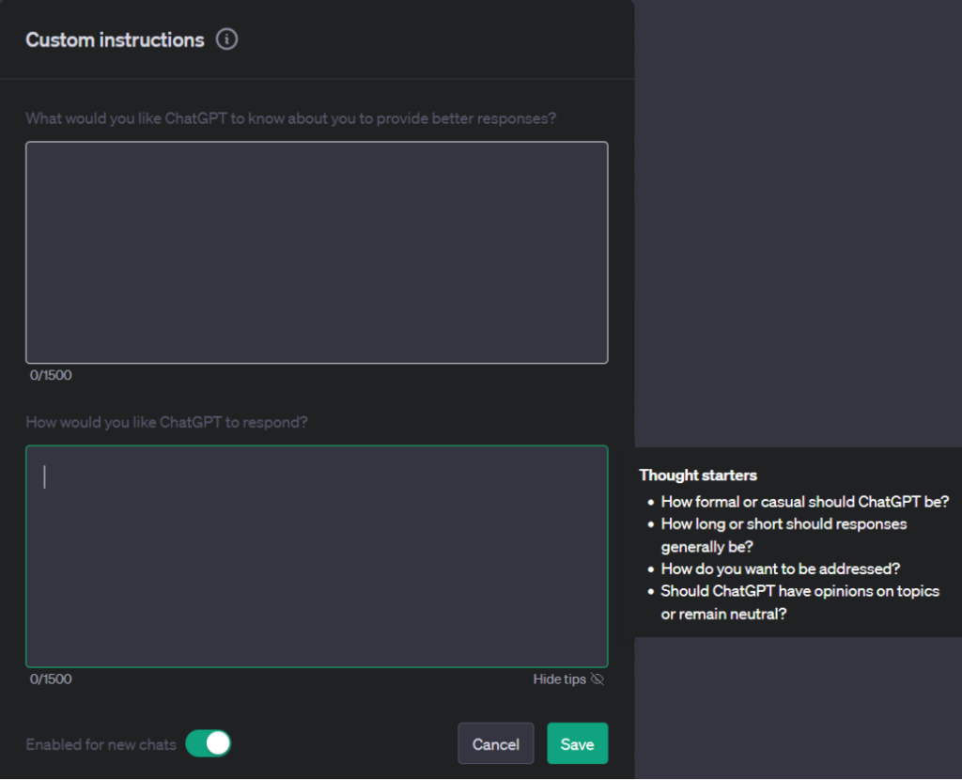The height and width of the screenshot is (780, 962).
Task: Click the crossed-eye icon next to Hide tips
Action: (597, 679)
